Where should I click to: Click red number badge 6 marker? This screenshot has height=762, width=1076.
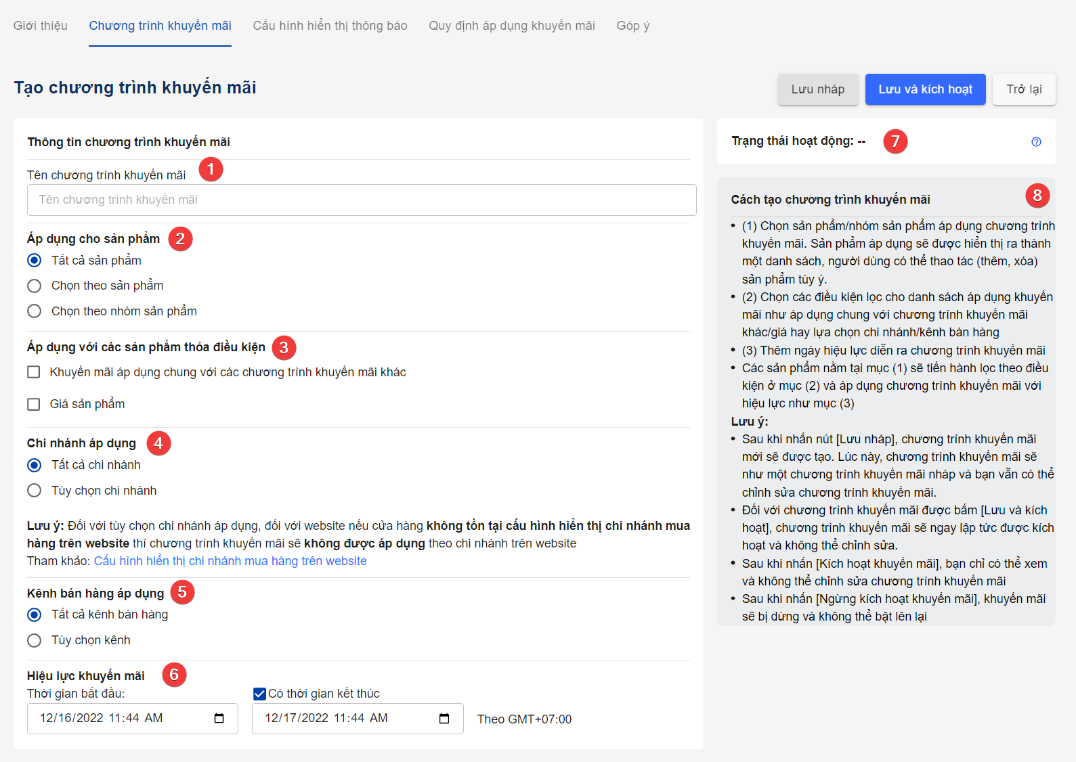pos(174,675)
